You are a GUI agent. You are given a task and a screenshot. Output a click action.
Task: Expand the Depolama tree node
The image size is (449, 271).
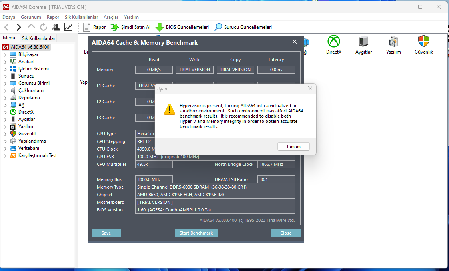click(5, 98)
